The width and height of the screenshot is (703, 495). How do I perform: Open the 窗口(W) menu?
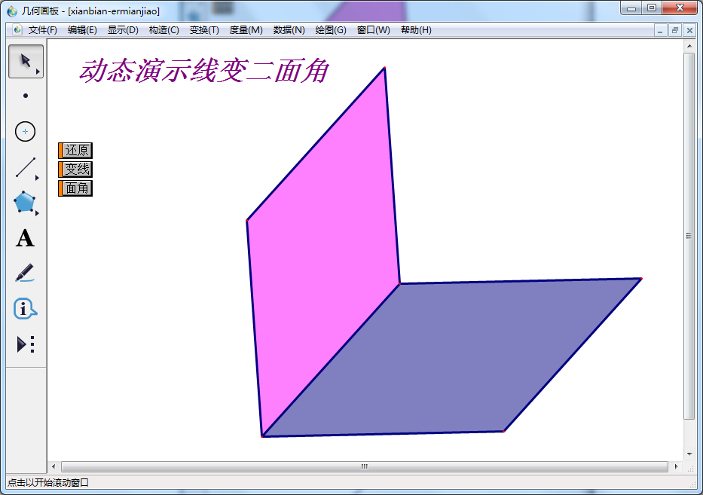pos(374,30)
